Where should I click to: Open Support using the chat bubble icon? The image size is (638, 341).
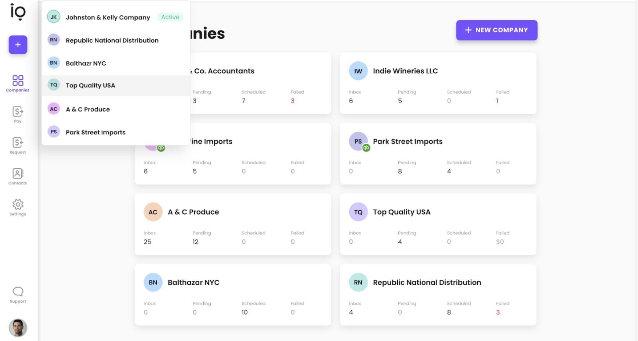coord(17,294)
